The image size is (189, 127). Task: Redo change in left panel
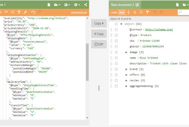[x=39, y=12]
